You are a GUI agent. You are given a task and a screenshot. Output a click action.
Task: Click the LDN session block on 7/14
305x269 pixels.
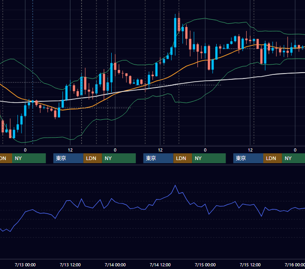click(x=183, y=158)
